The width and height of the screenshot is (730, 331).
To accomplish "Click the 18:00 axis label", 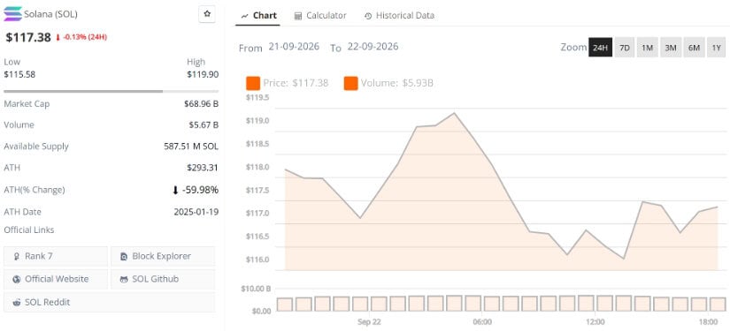I will (x=709, y=322).
